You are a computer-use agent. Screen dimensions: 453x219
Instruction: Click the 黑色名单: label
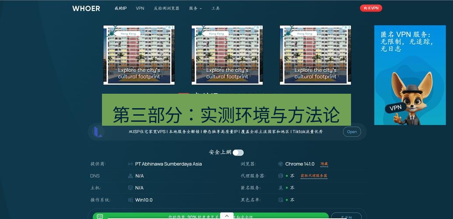point(250,200)
